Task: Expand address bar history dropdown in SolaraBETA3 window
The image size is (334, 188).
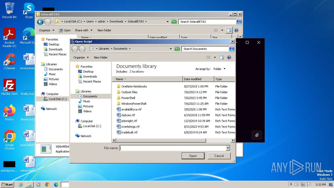Action: point(168,21)
